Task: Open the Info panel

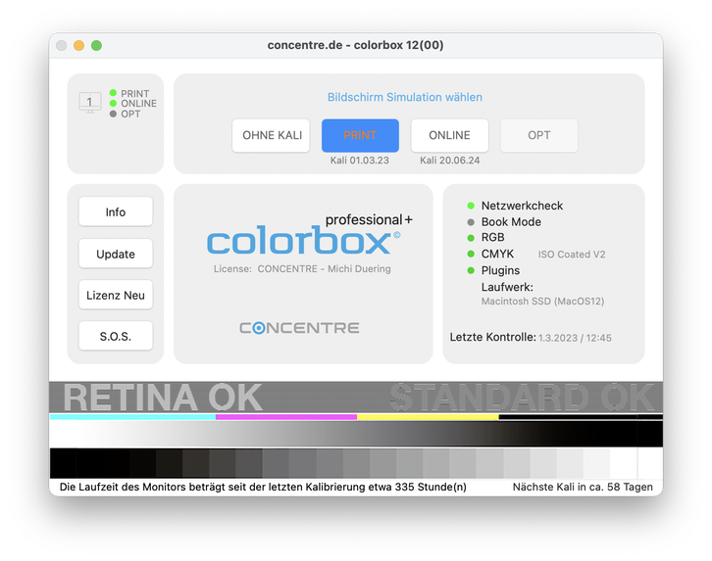Action: [116, 211]
